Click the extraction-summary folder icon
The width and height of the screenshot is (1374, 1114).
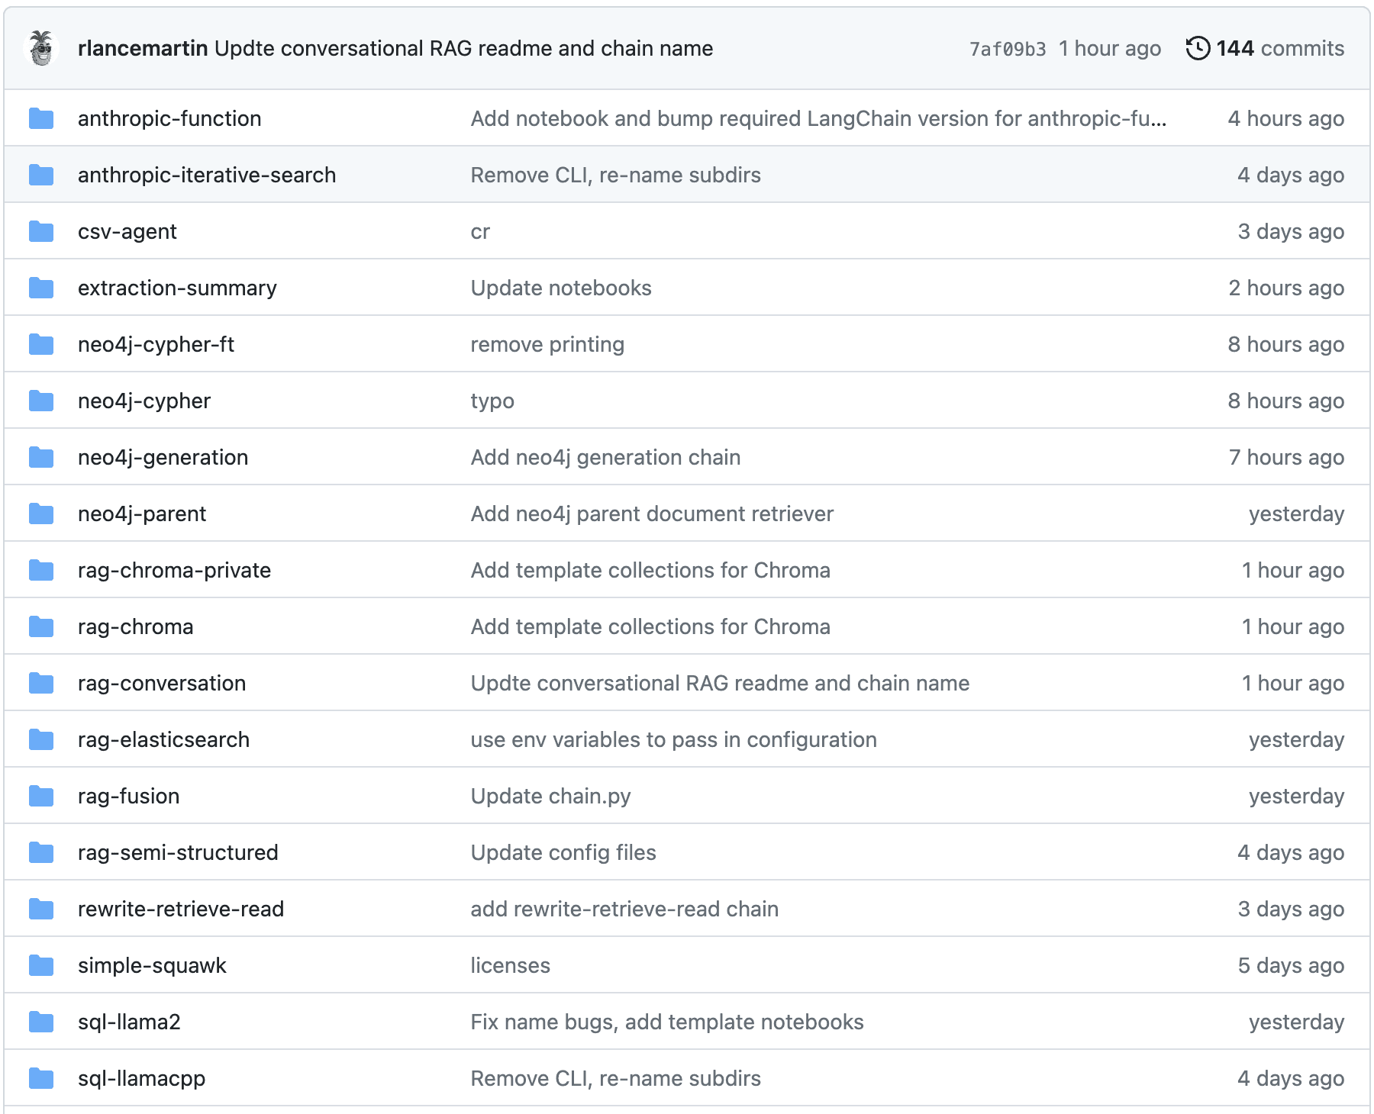[x=41, y=288]
